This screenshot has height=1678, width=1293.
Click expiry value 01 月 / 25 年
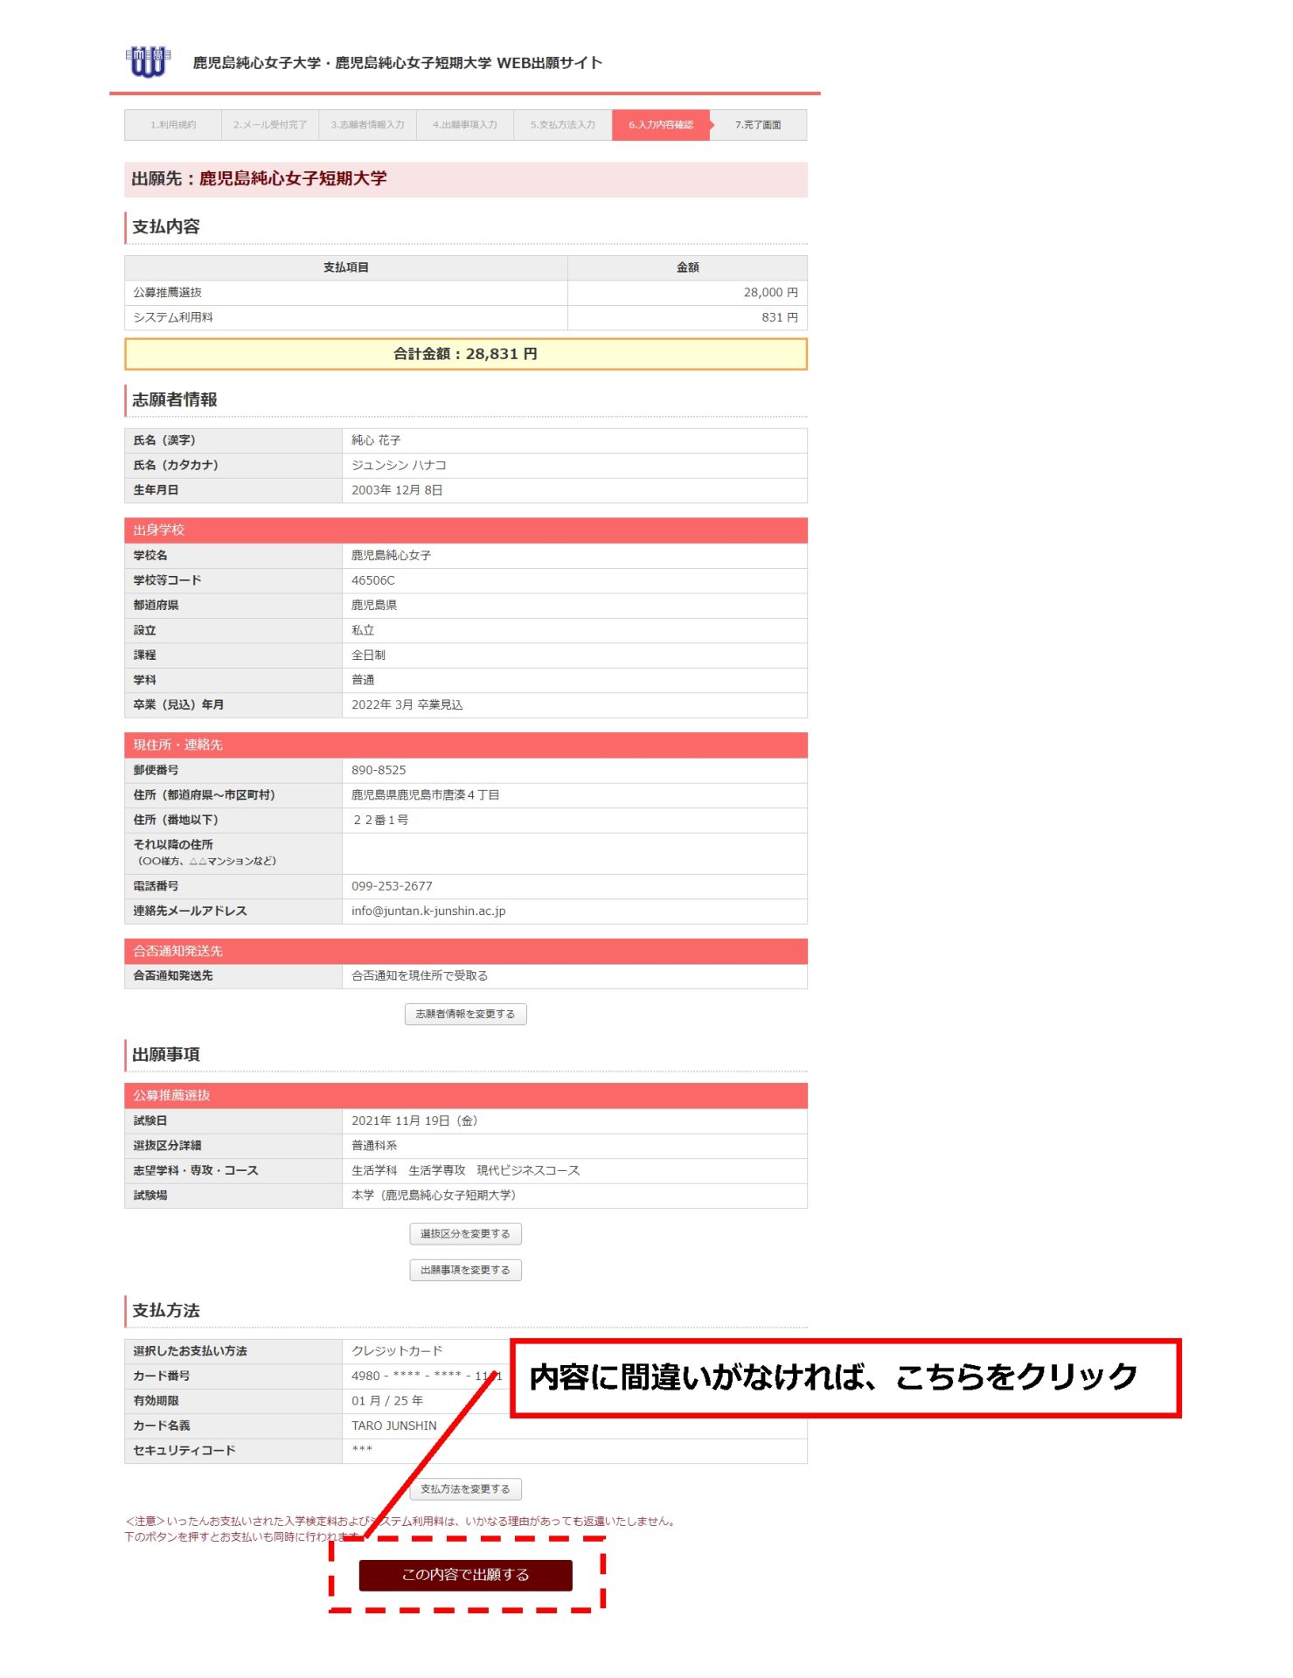pyautogui.click(x=387, y=1401)
